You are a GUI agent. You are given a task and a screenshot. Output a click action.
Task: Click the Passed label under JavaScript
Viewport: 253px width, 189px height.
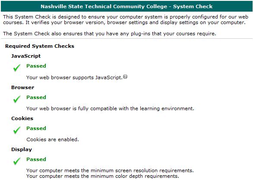pos(36,66)
